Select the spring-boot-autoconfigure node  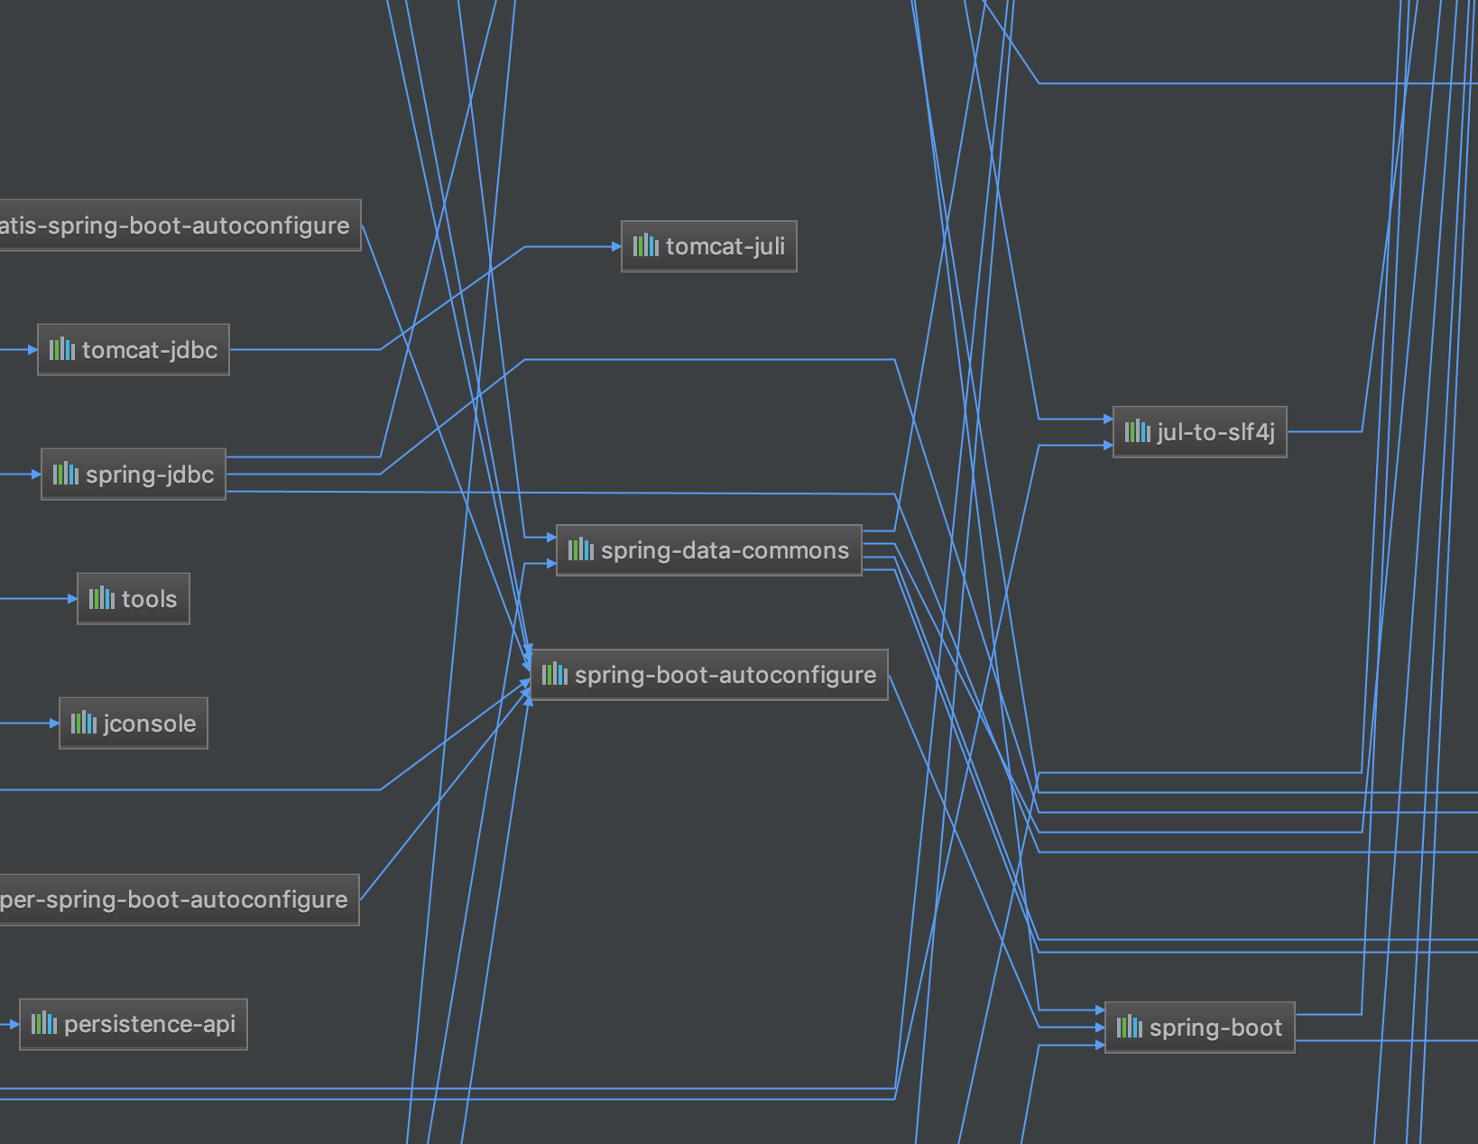[711, 674]
